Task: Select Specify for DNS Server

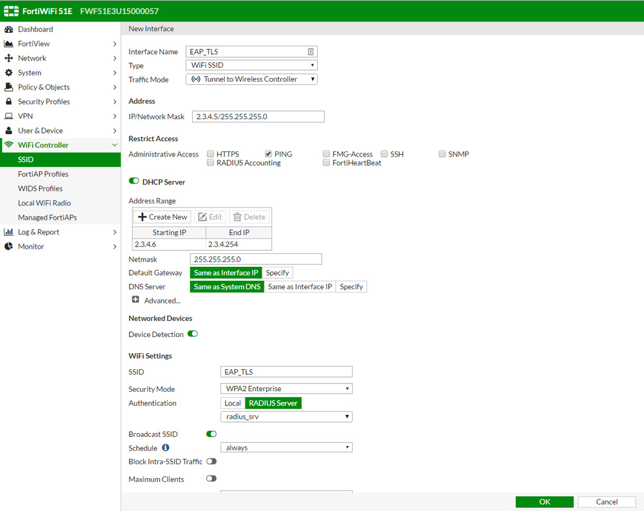Action: pos(351,287)
